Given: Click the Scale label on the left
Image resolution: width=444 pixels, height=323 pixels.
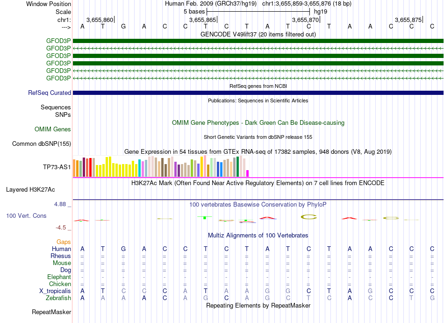Looking at the screenshot, I should coord(63,12).
